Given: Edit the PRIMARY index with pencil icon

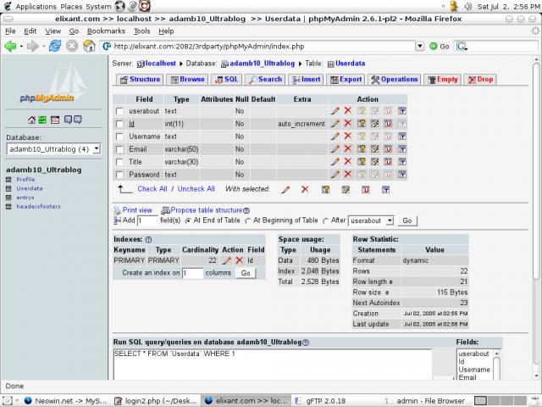Looking at the screenshot, I should point(226,260).
